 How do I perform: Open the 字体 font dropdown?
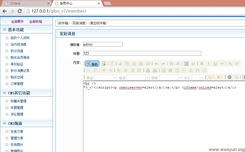pos(171,77)
